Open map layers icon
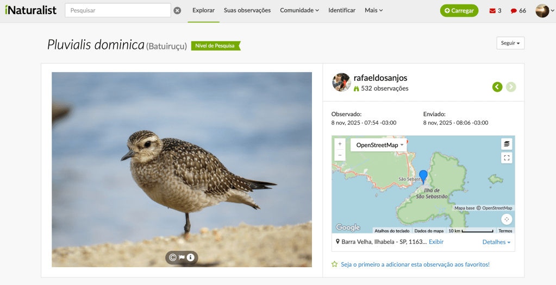The image size is (556, 285). [x=507, y=144]
